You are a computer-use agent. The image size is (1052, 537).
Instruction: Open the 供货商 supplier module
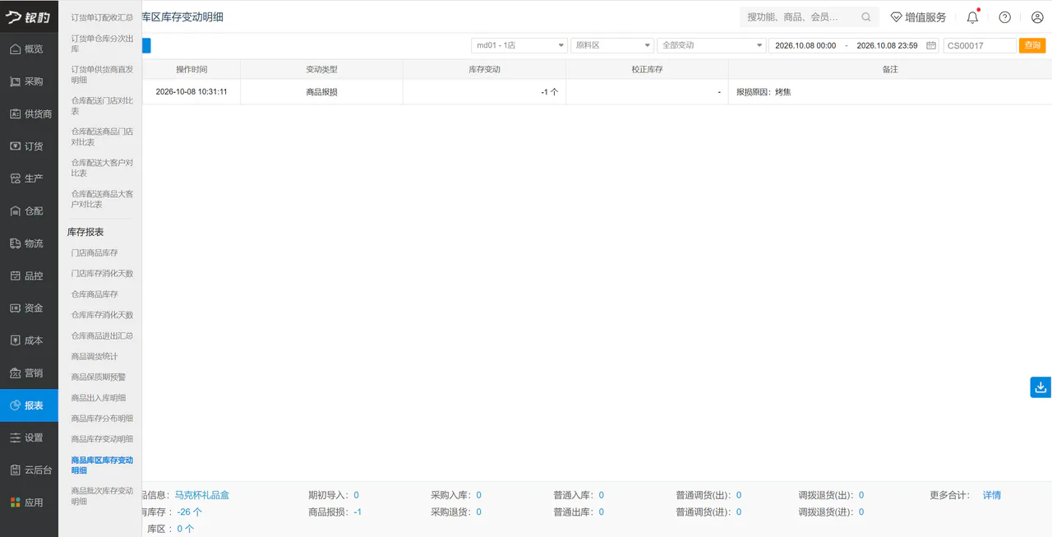29,113
